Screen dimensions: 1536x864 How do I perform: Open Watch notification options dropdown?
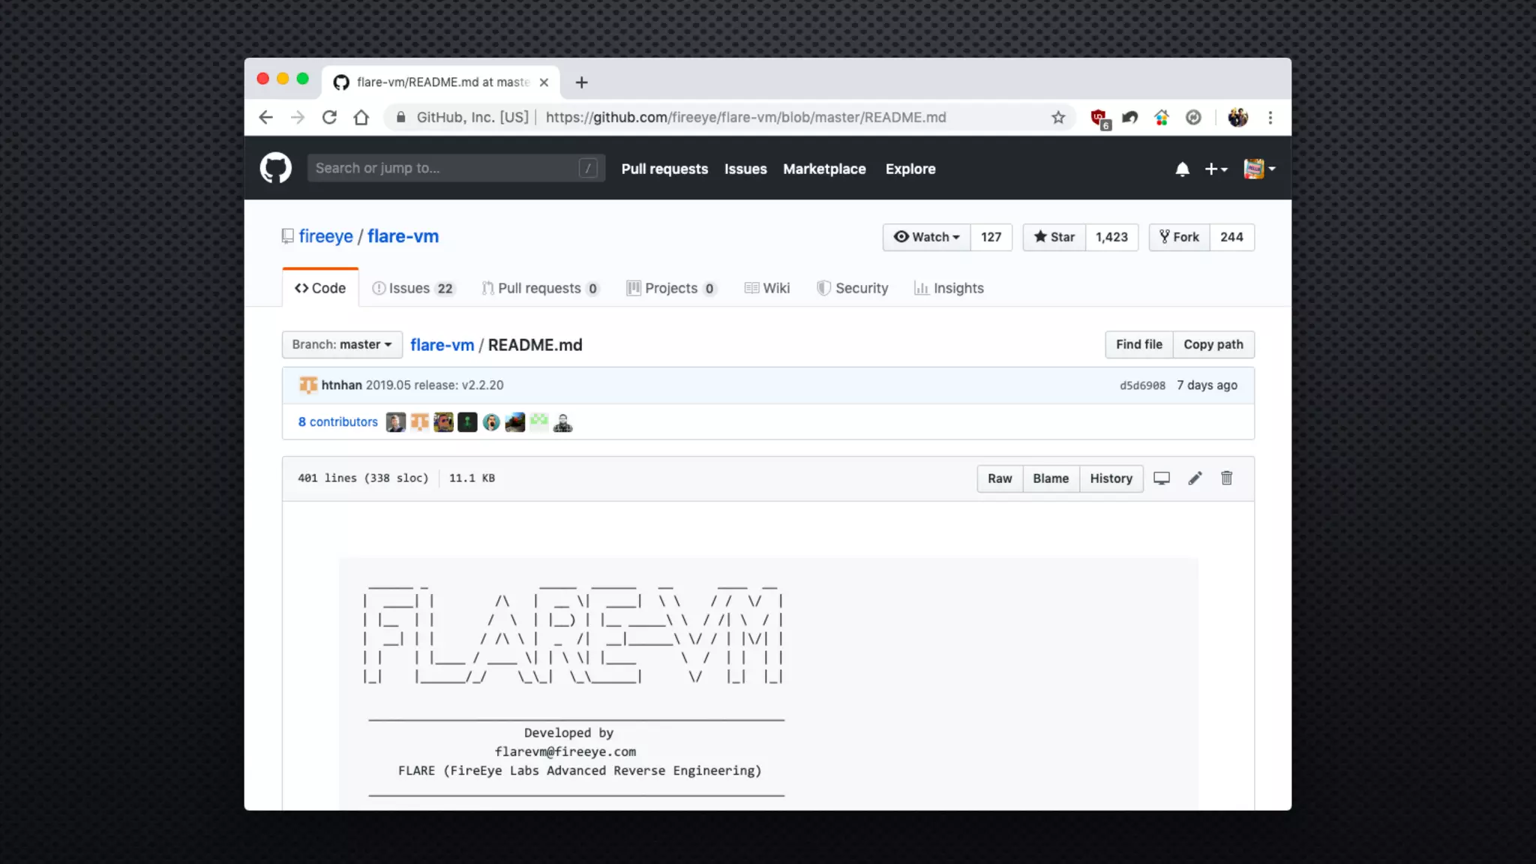click(x=926, y=237)
